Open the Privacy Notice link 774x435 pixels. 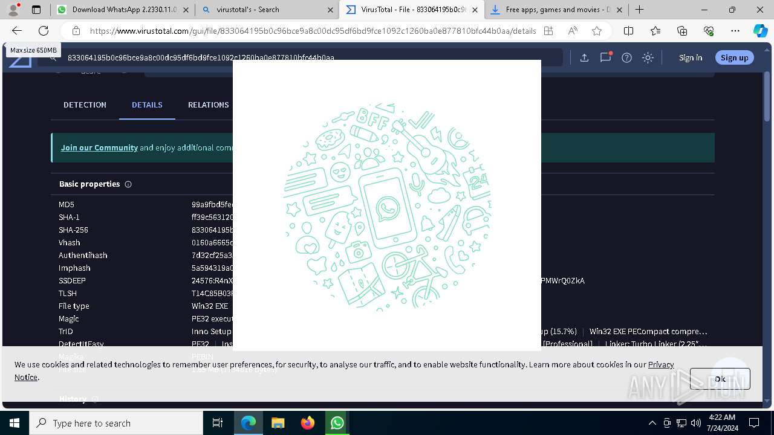661,364
